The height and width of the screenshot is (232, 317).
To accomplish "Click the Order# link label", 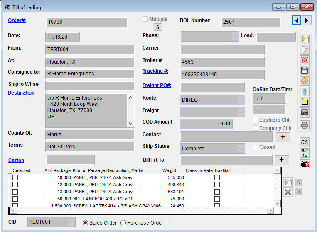I will [x=17, y=20].
